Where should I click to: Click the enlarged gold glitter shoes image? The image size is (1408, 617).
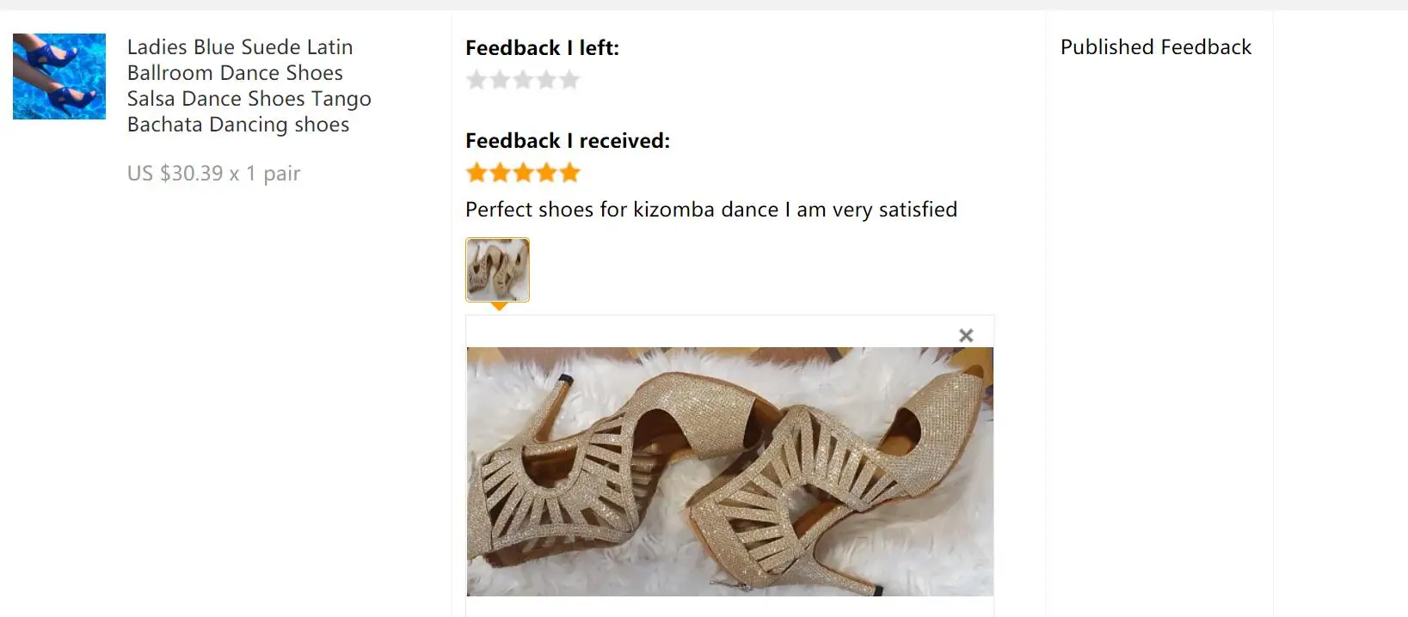(x=729, y=471)
